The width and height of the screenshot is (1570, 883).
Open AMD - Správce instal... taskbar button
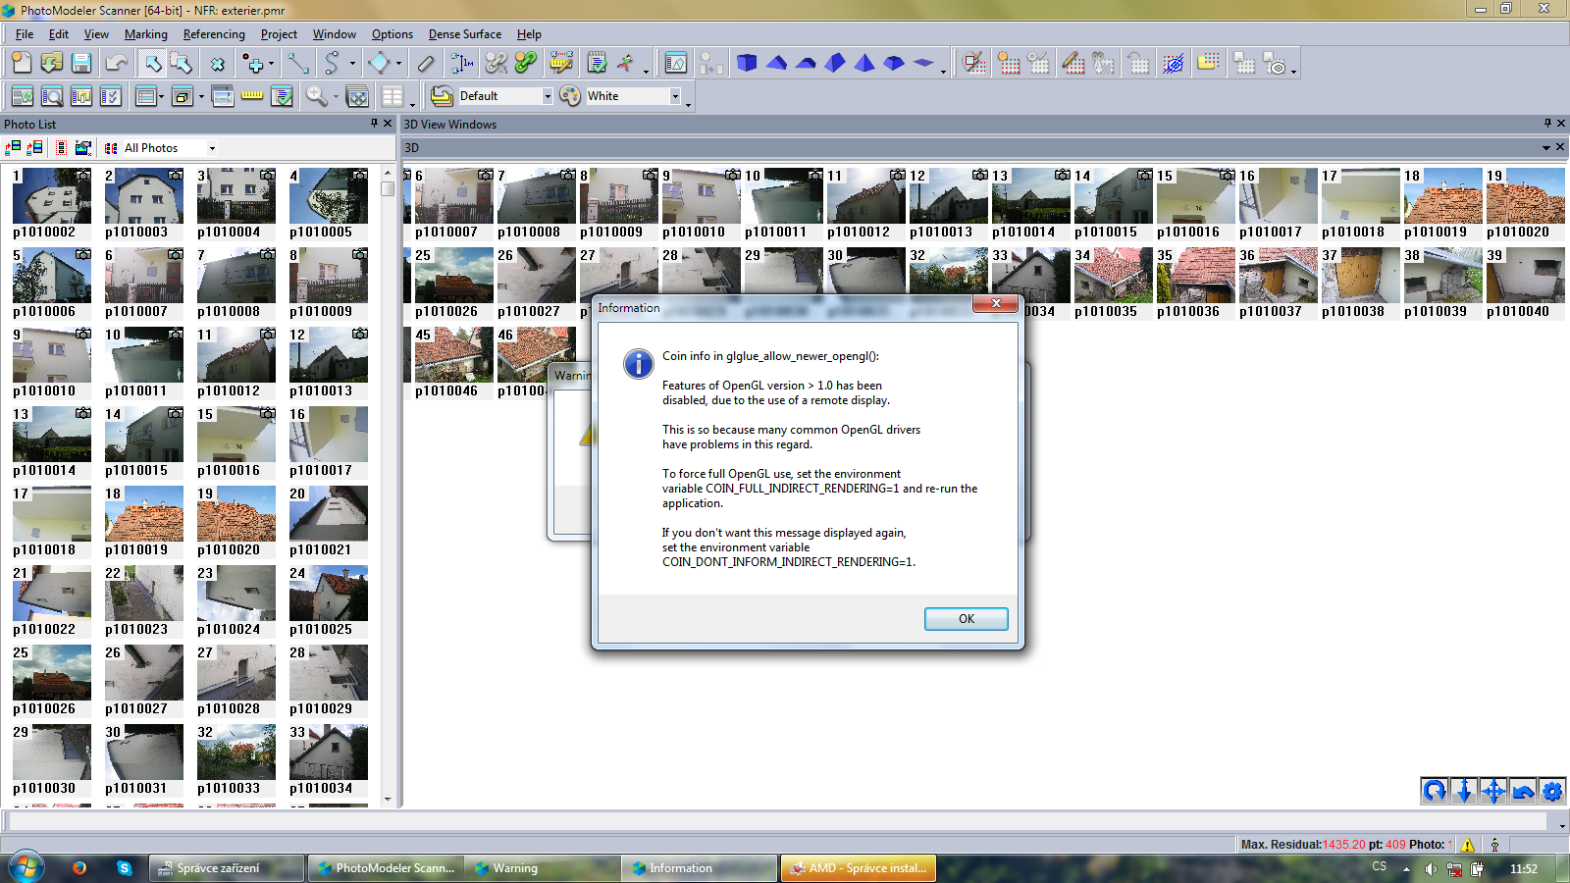click(x=859, y=868)
